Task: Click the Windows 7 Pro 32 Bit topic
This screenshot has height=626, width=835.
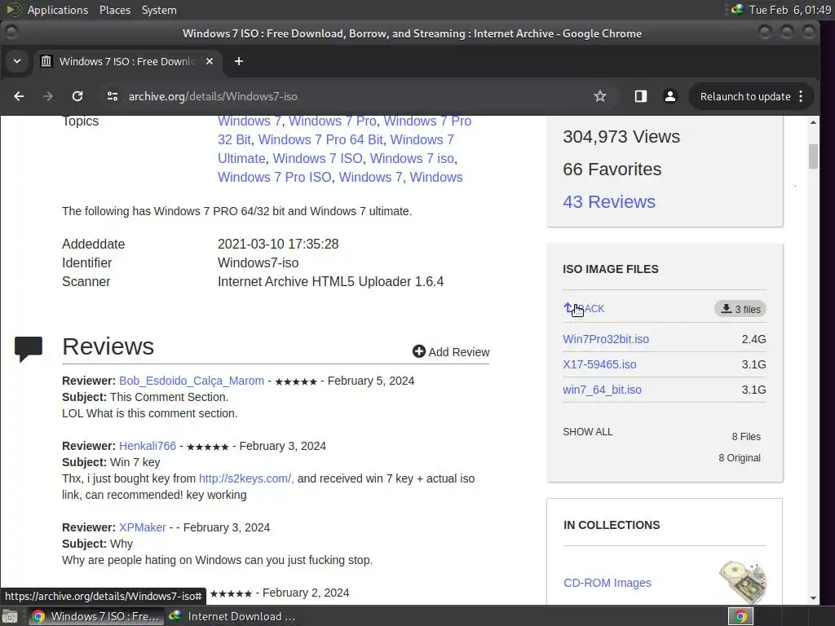Action: tap(345, 130)
